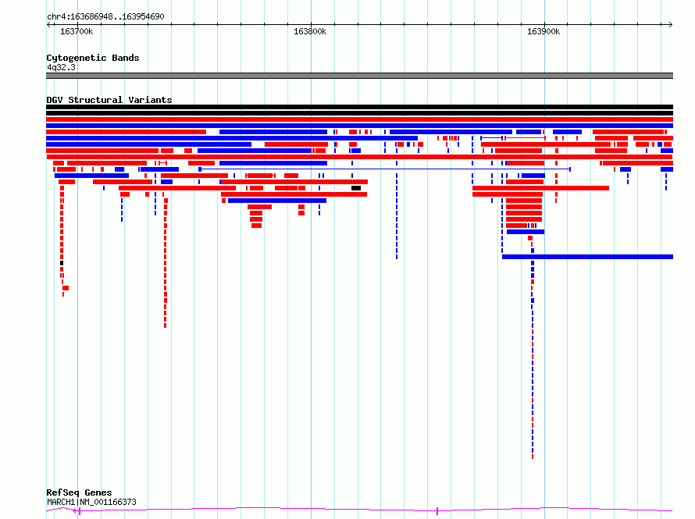
Task: Click the small black variant block near 163820k
Action: coord(356,188)
